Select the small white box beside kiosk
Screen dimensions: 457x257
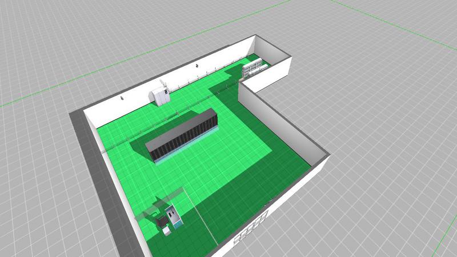coord(166,231)
